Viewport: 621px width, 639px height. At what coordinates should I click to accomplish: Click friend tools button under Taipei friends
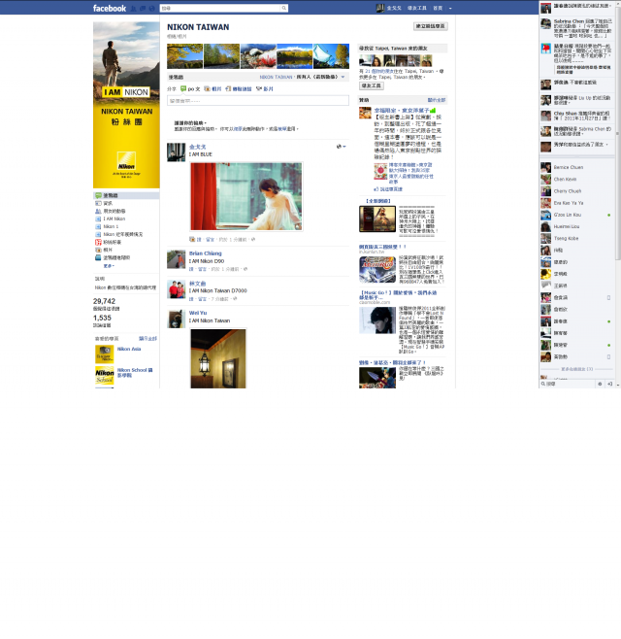(x=372, y=85)
